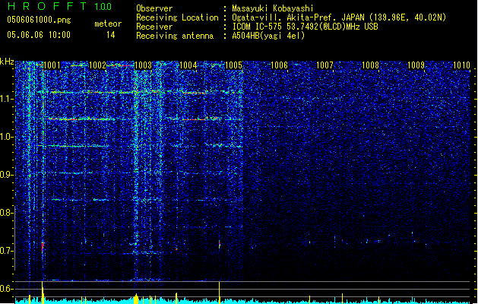Click the HROFFT 1.0.0 title text

click(x=60, y=6)
